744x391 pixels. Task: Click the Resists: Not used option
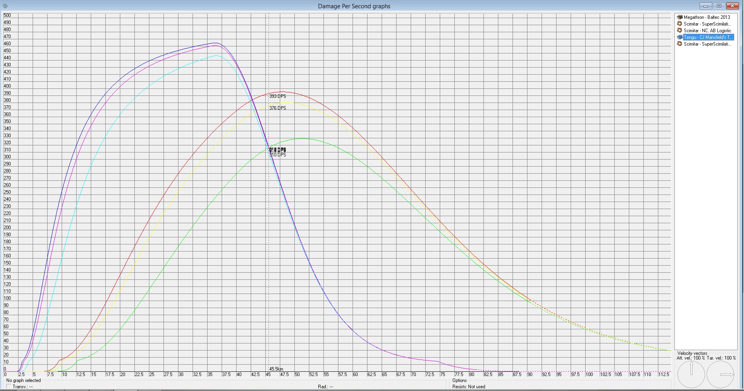click(x=468, y=387)
